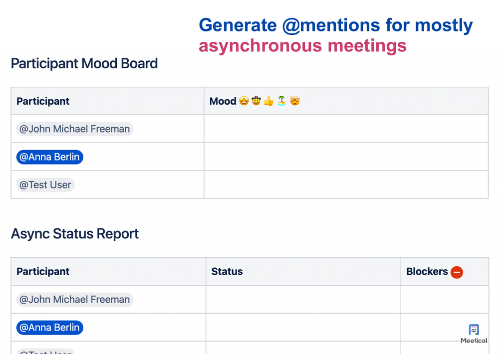The height and width of the screenshot is (354, 498).
Task: Click John Michael Freeman's empty Blockers cell
Action: 444,300
